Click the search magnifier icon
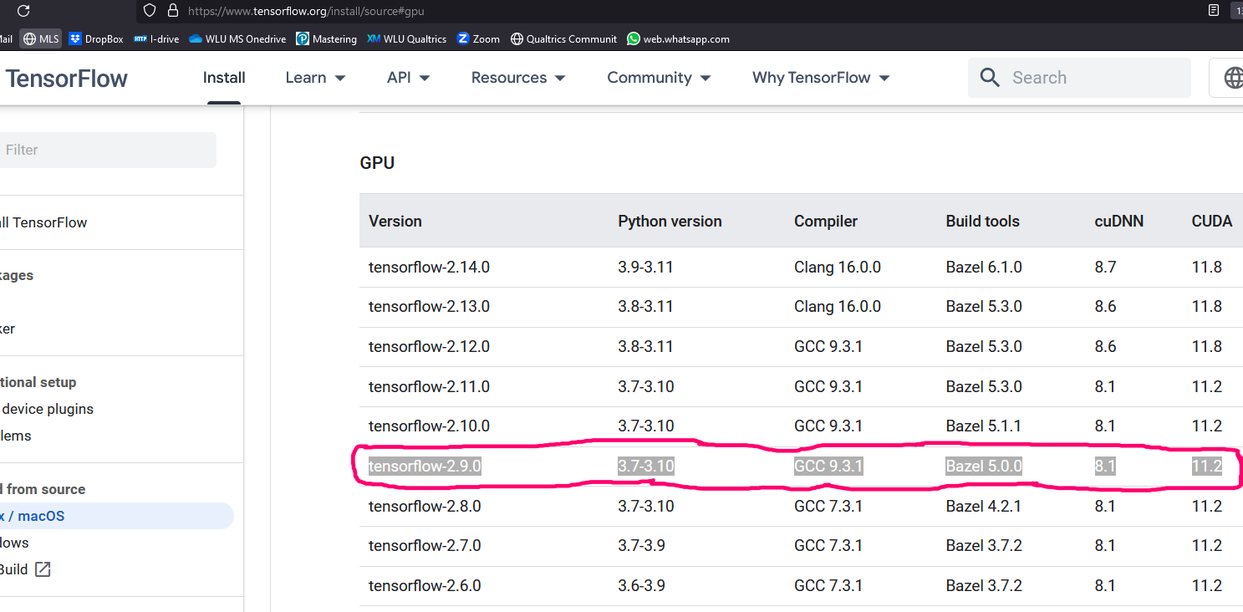 tap(990, 78)
